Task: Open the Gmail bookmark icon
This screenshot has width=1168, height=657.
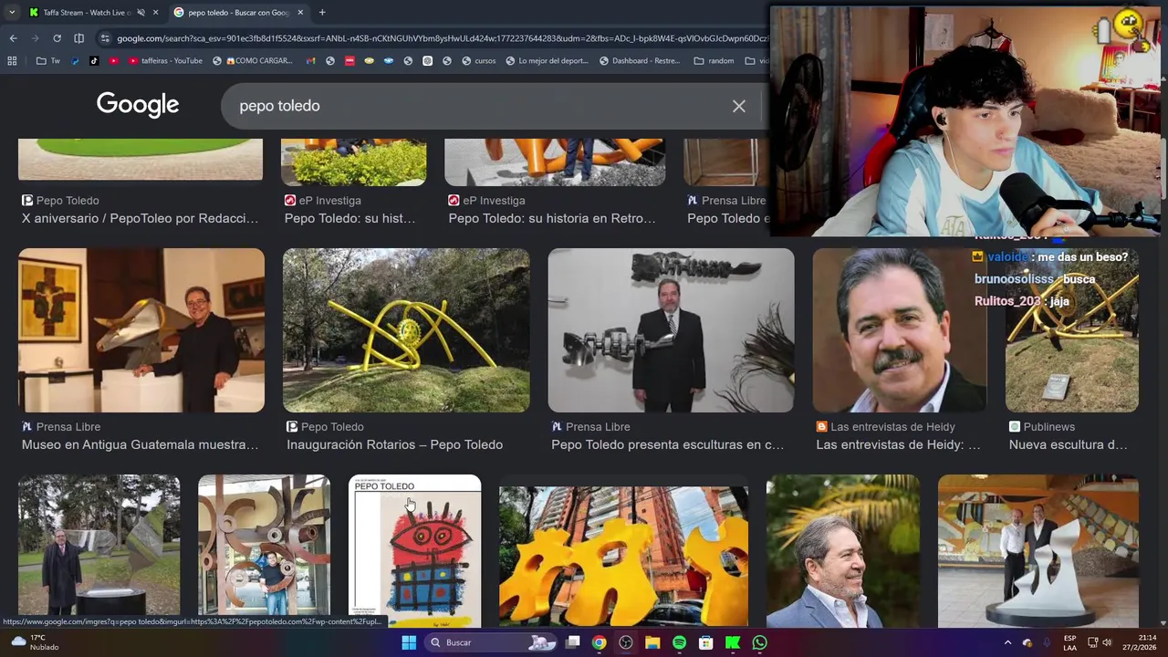Action: point(311,61)
